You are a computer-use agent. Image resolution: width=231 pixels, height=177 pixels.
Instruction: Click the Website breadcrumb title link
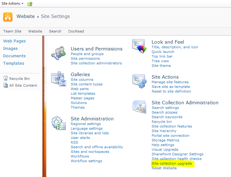point(26,16)
